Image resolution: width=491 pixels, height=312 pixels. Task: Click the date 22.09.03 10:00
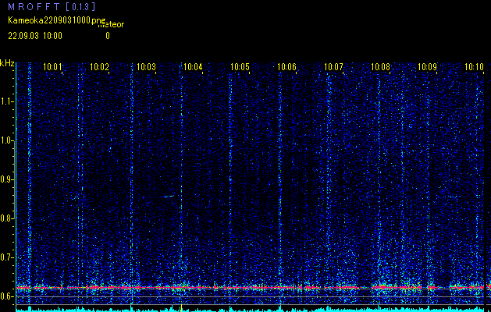pos(35,36)
